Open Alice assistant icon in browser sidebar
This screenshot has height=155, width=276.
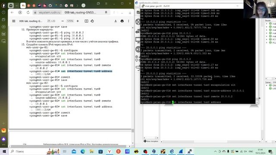[x=3, y=139]
